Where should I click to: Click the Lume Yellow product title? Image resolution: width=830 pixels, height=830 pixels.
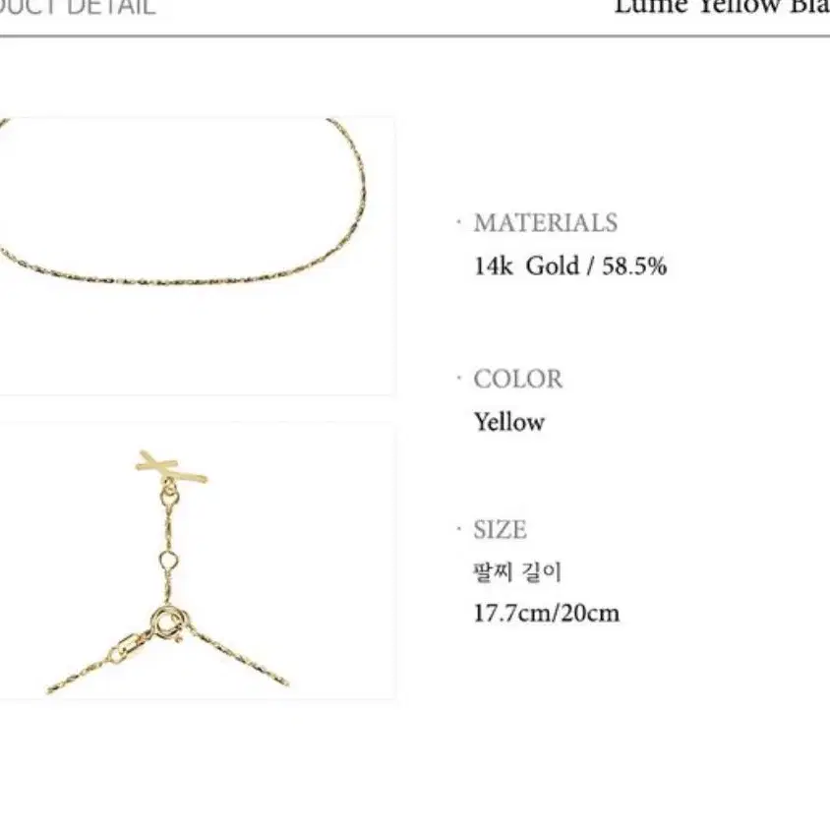click(722, 7)
